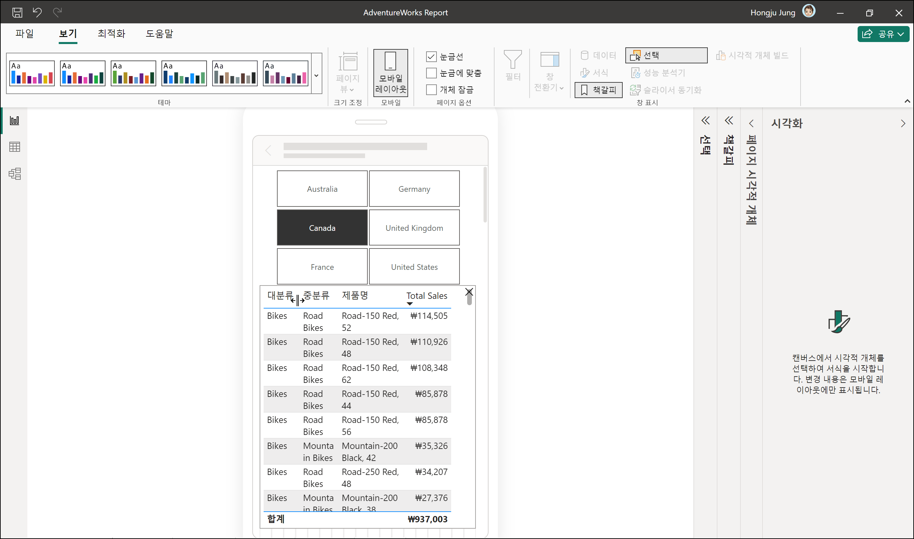Toggle the 책갈피 bookmark pane button
914x539 pixels.
click(x=598, y=90)
